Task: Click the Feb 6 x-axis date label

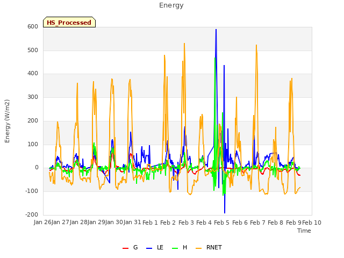Action: click(x=240, y=223)
